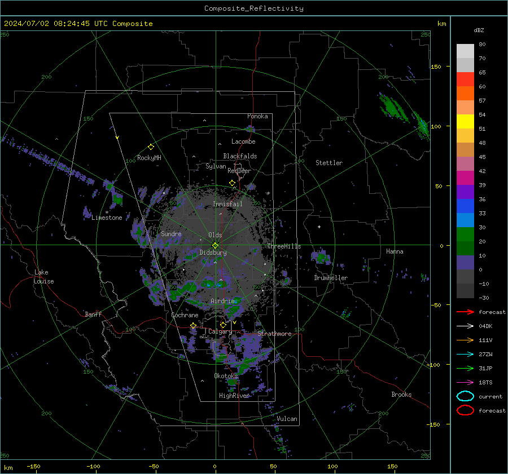Click the RockyMH city label
Viewport: 508px width, 474px height.
pyautogui.click(x=149, y=158)
